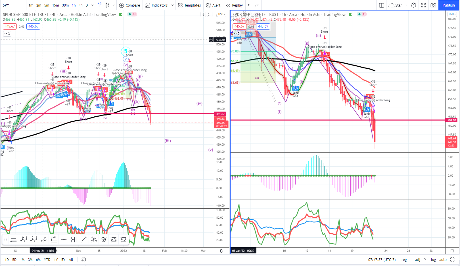Toggle adj dividend adjustment
Viewport: 460px width, 266px height.
click(418, 259)
